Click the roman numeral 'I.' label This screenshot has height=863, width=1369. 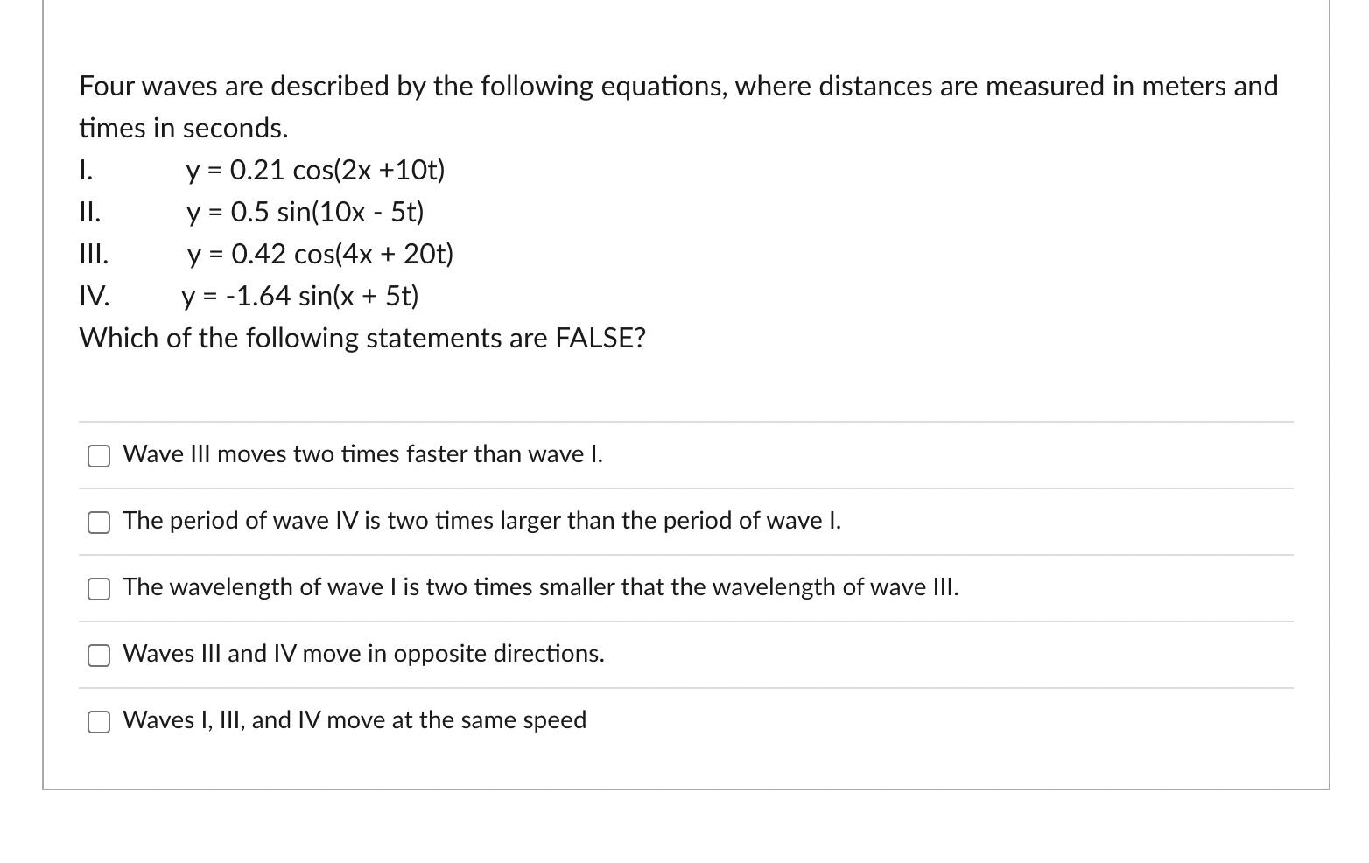click(x=84, y=171)
